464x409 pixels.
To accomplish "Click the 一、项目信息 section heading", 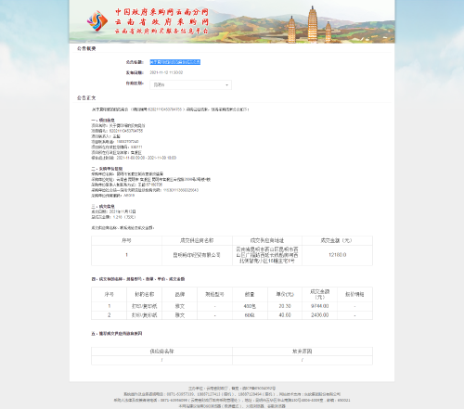I will coord(103,120).
